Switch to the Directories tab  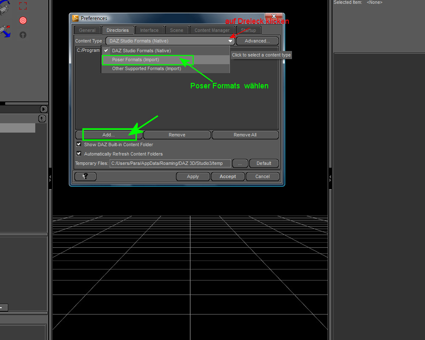pos(118,30)
